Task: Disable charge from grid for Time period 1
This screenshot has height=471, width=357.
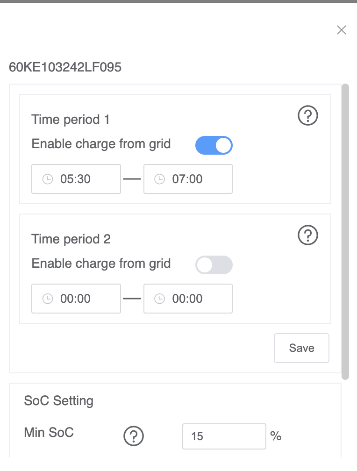Action: [x=214, y=145]
